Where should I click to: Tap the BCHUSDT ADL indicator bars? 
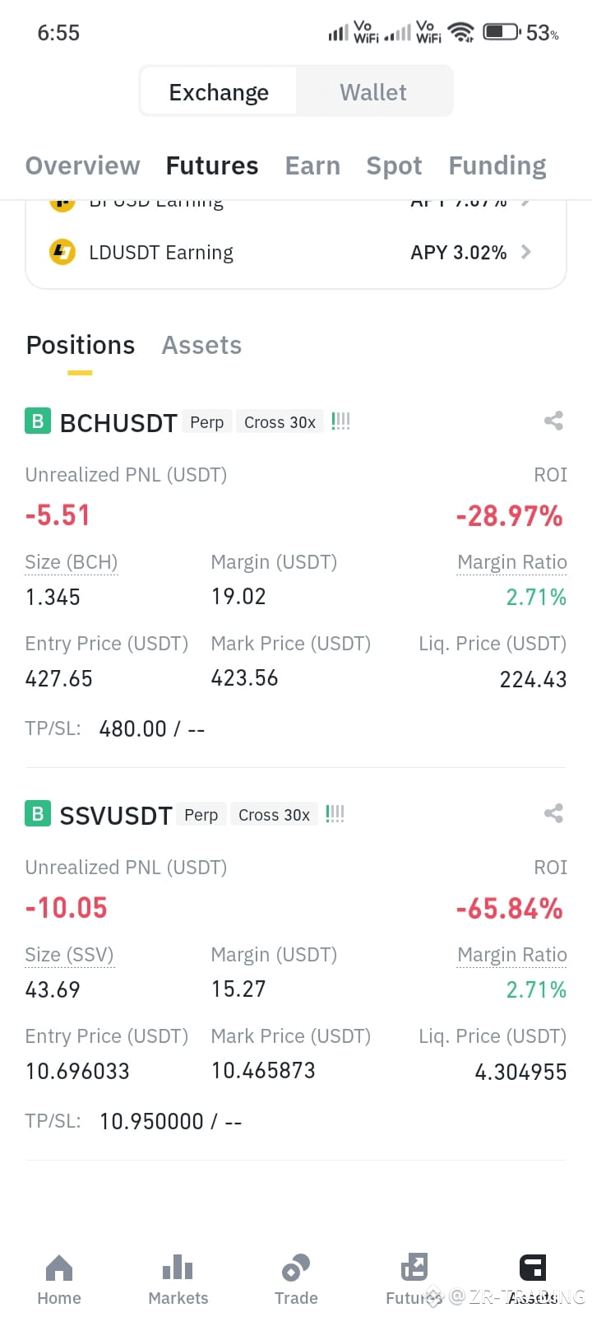pyautogui.click(x=340, y=421)
